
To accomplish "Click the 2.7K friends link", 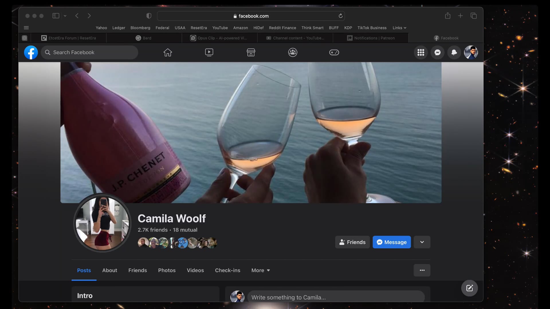I will (x=153, y=230).
